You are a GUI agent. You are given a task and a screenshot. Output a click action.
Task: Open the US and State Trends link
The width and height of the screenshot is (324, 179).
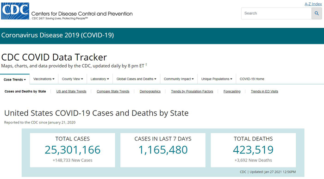(x=71, y=92)
